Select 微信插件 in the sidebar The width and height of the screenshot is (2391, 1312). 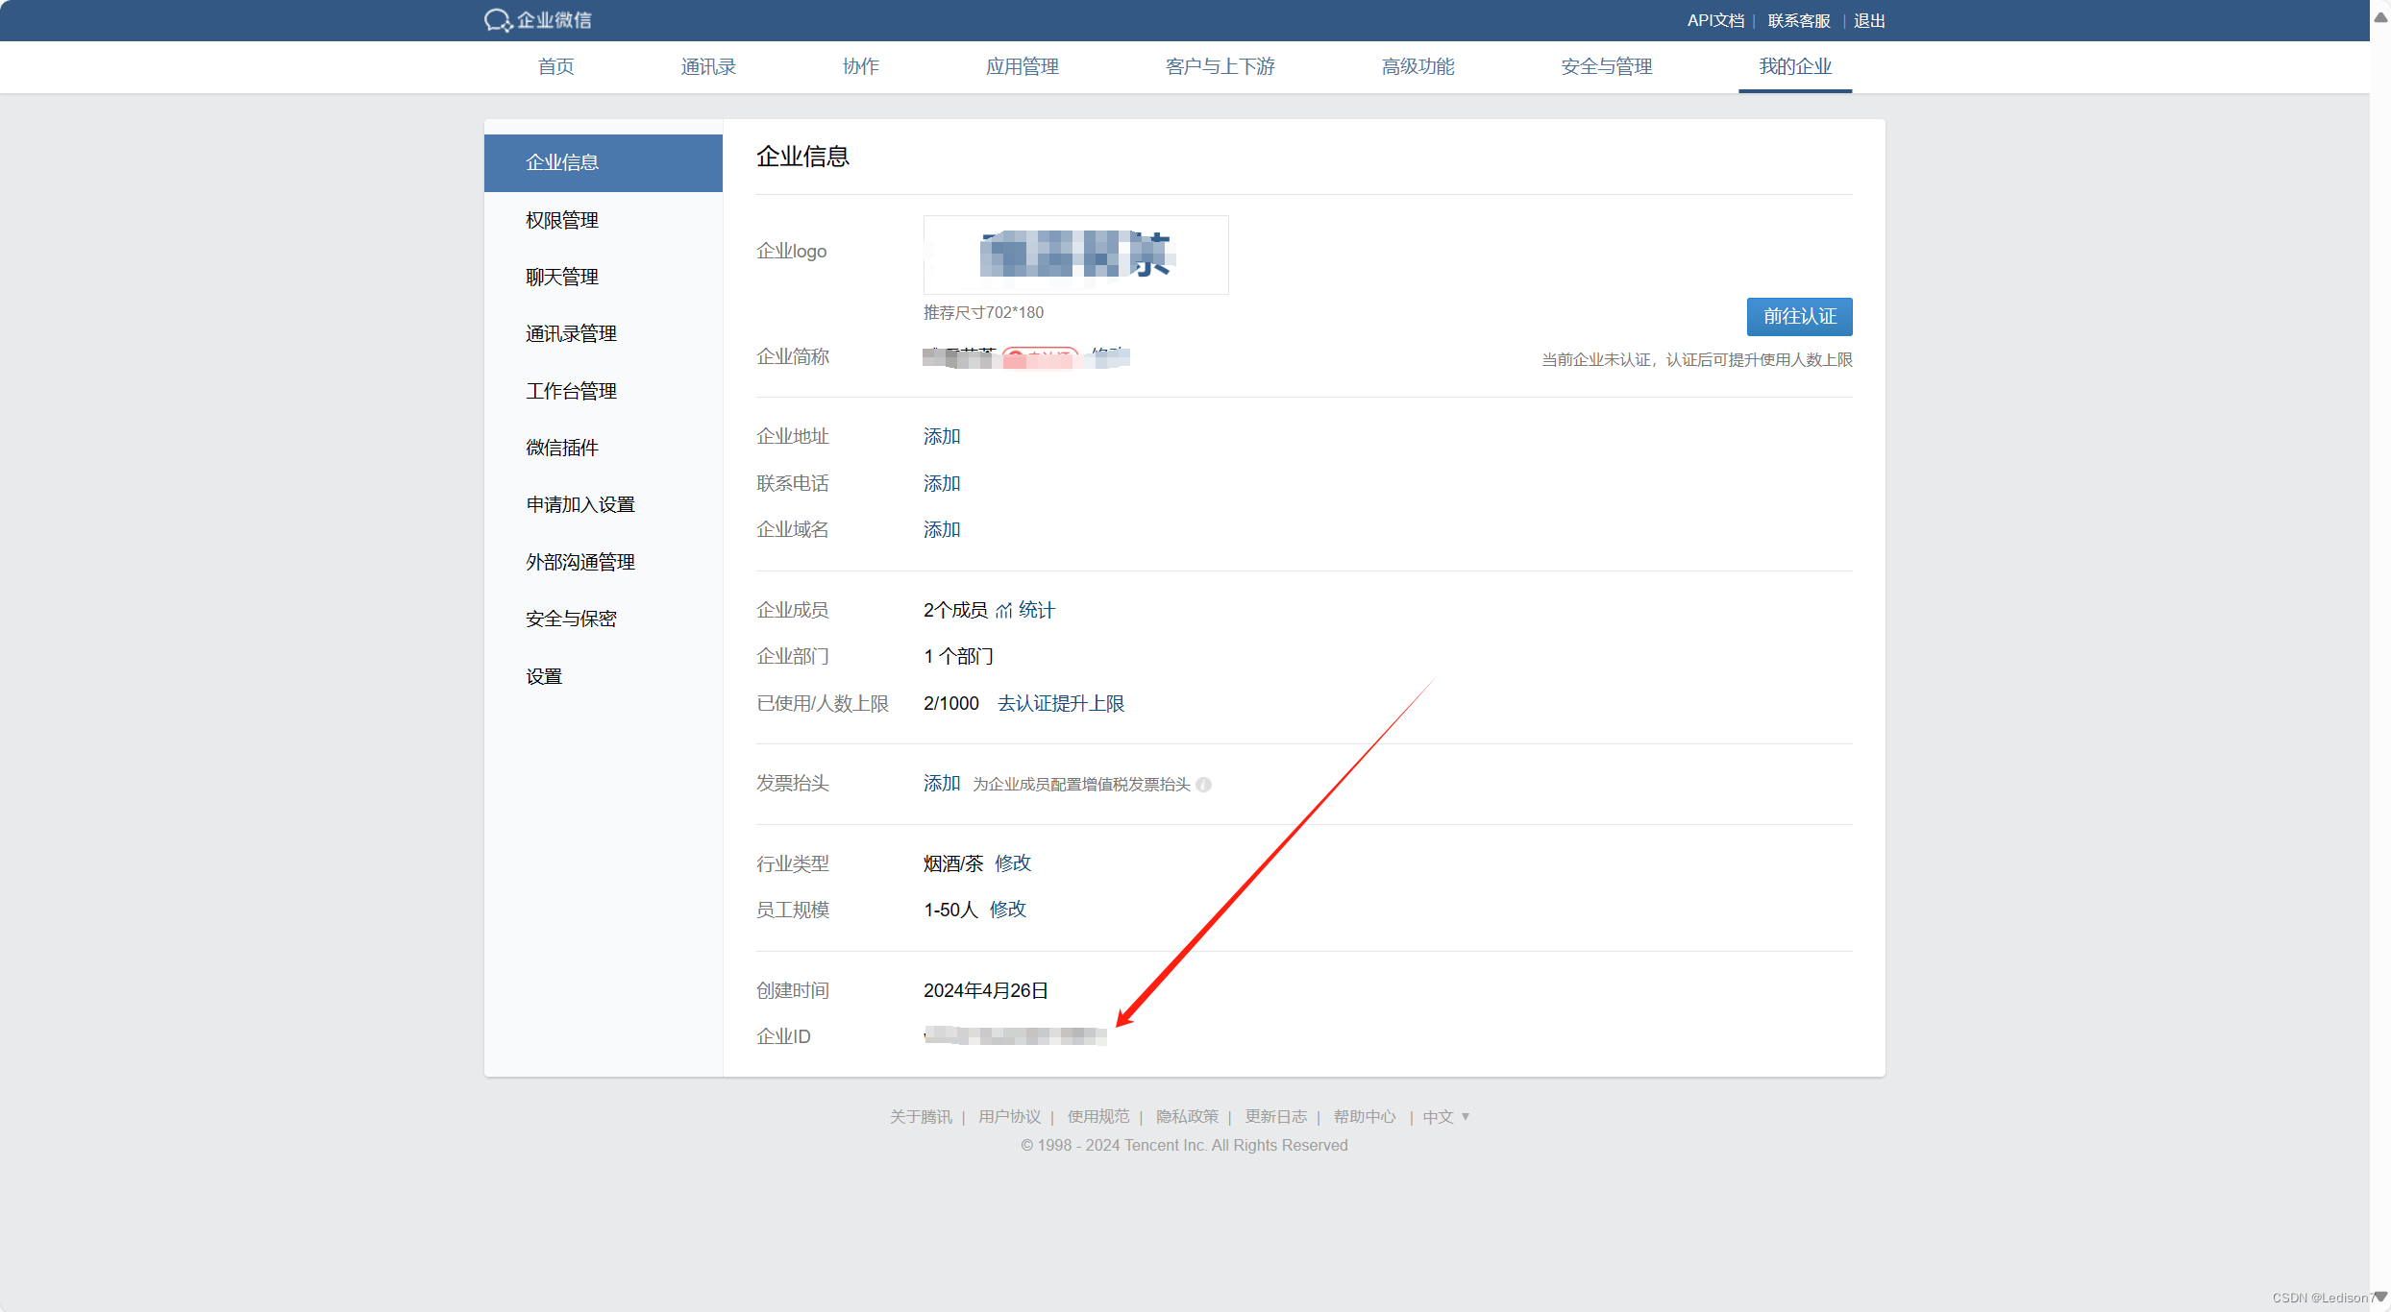[x=604, y=448]
